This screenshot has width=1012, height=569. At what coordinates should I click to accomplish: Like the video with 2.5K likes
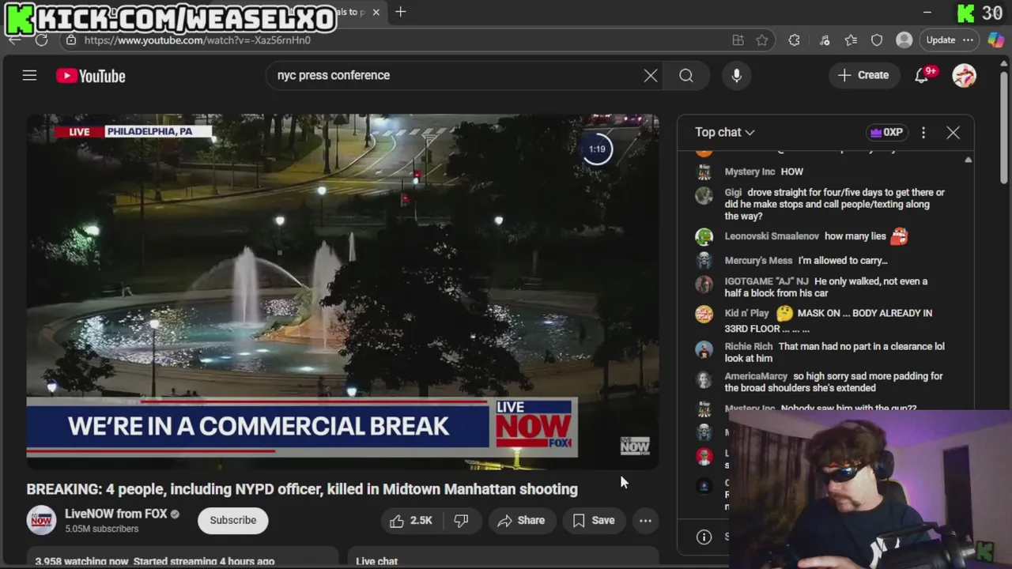tap(410, 520)
